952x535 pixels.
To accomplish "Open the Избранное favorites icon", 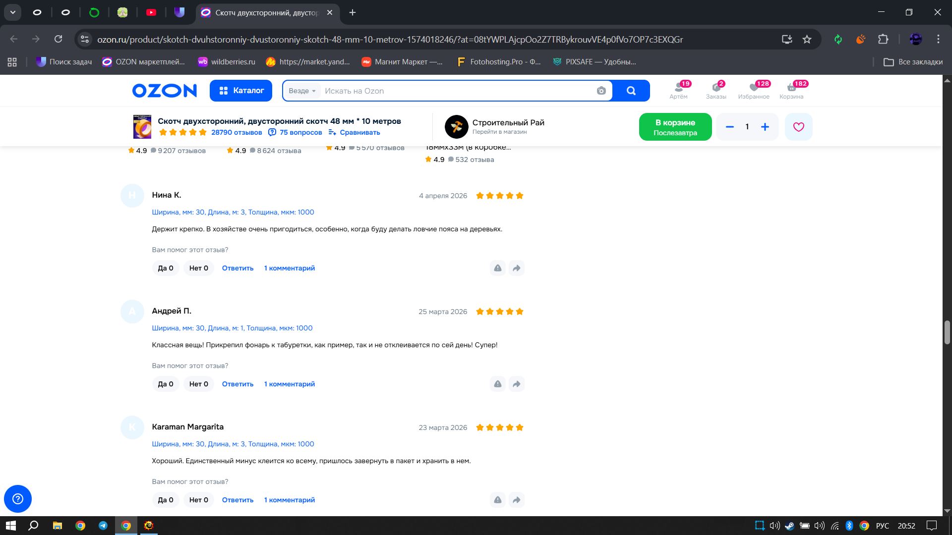I will (754, 90).
